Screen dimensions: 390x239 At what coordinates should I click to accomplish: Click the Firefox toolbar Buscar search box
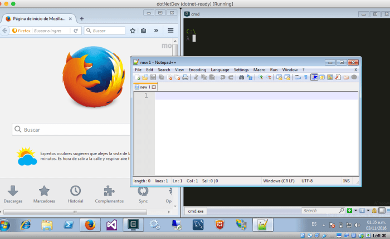[x=105, y=31]
